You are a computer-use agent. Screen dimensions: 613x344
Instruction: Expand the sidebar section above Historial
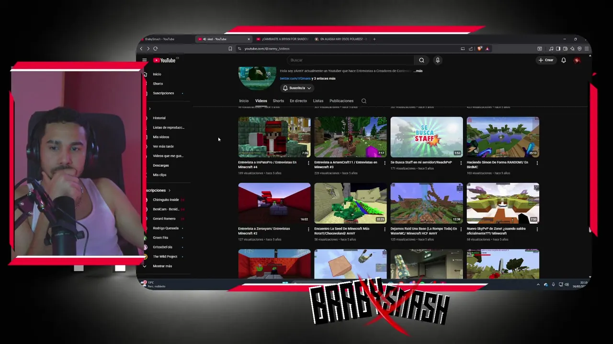(x=149, y=108)
